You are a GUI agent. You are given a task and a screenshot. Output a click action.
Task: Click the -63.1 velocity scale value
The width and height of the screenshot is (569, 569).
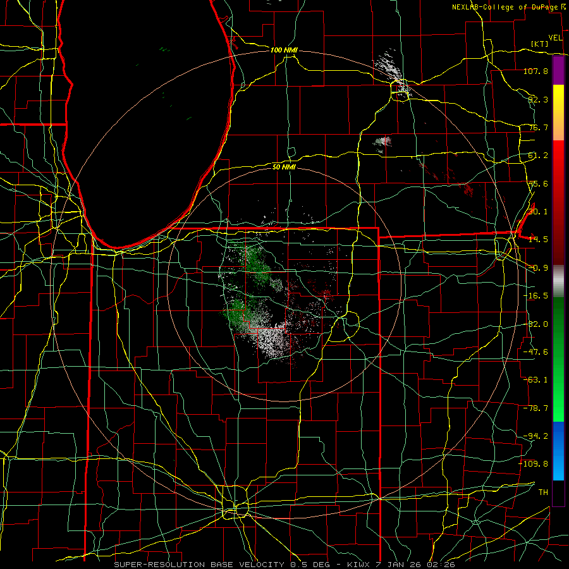coord(535,380)
